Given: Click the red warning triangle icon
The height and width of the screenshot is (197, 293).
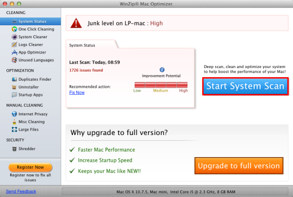Looking at the screenshot, I should (76, 23).
